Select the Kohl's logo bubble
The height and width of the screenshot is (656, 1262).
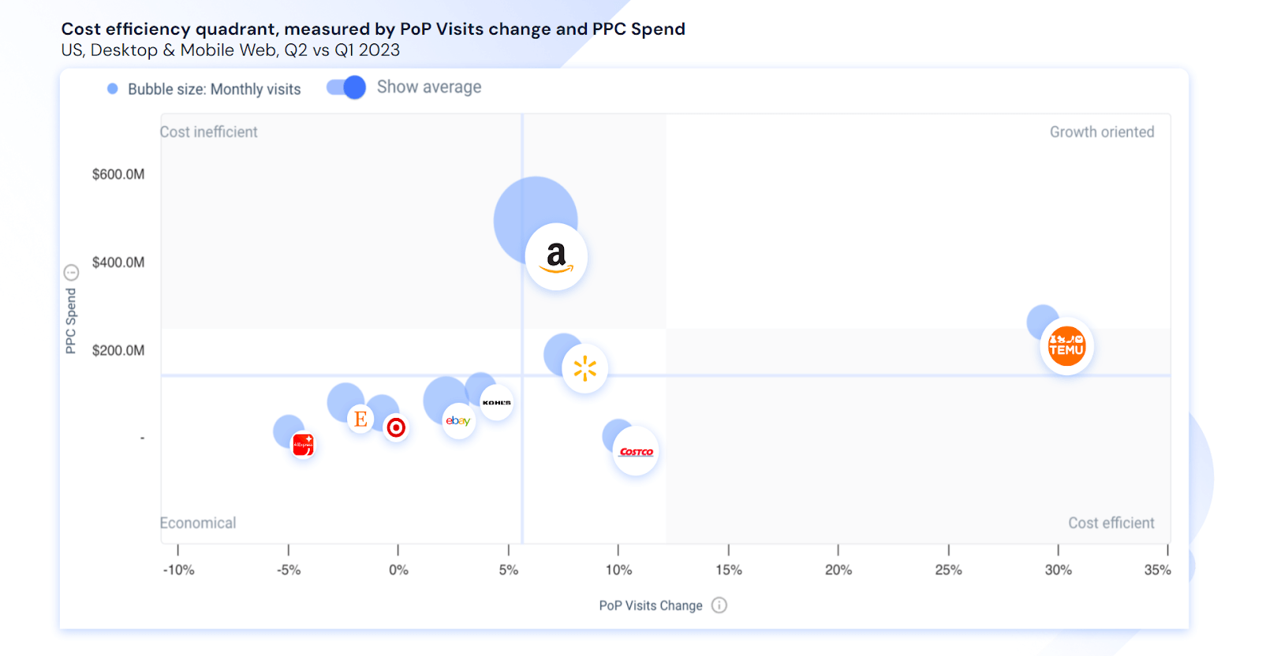497,402
